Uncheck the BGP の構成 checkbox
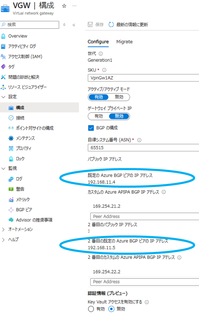Image resolution: width=199 pixels, height=313 pixels. [91, 128]
